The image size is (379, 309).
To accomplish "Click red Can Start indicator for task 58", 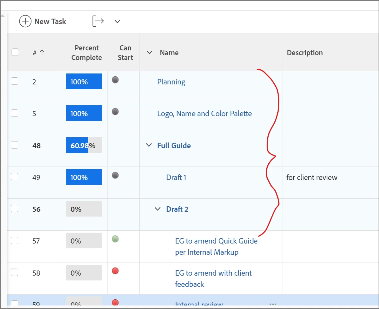I will [x=115, y=271].
